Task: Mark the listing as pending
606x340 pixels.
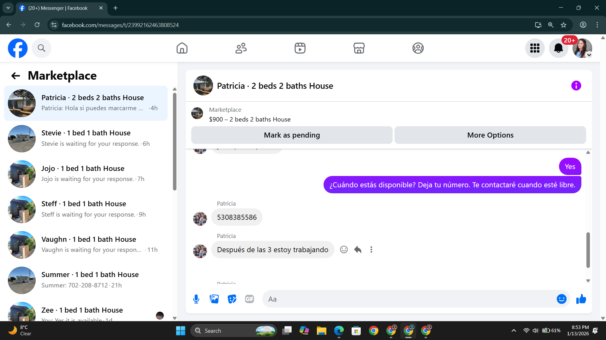Action: pyautogui.click(x=292, y=135)
